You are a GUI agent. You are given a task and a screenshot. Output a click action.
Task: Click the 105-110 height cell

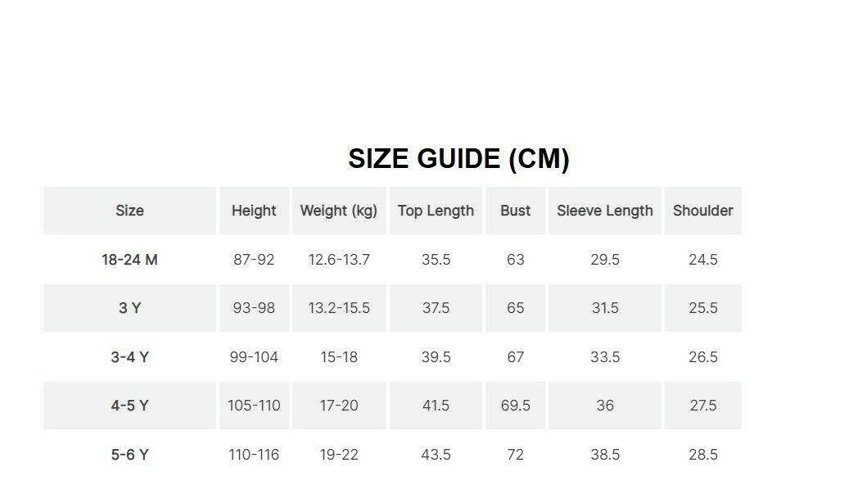254,406
